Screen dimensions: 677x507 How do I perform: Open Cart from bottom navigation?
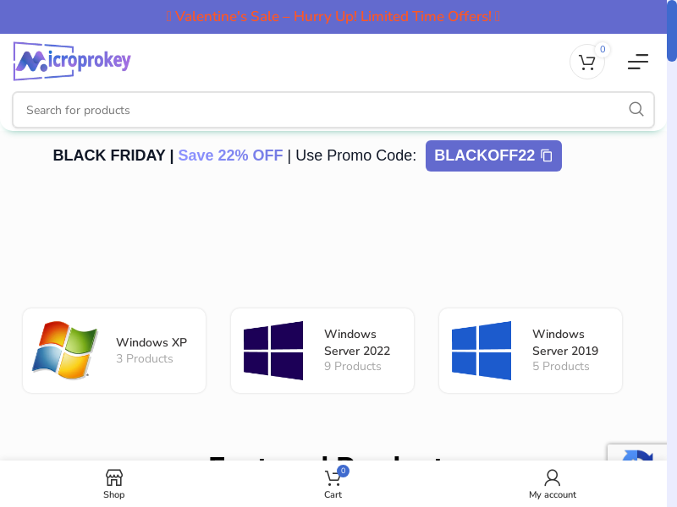(333, 484)
